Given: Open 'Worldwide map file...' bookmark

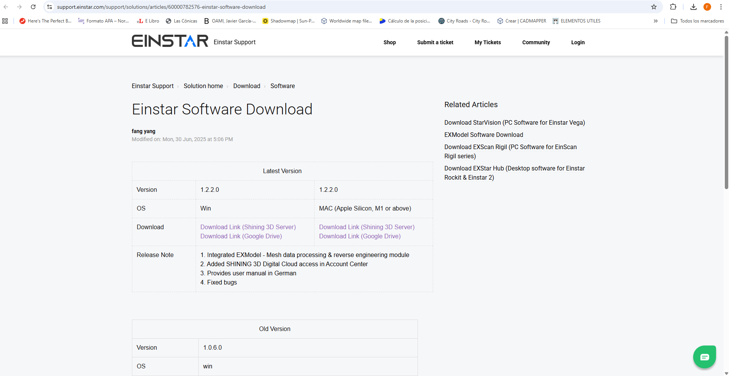Looking at the screenshot, I should point(347,21).
